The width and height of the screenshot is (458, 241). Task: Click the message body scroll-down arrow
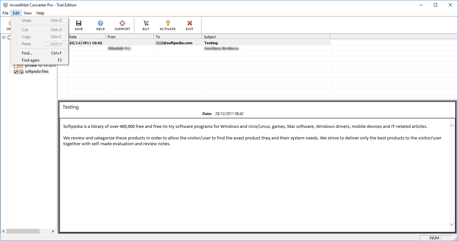pyautogui.click(x=452, y=225)
